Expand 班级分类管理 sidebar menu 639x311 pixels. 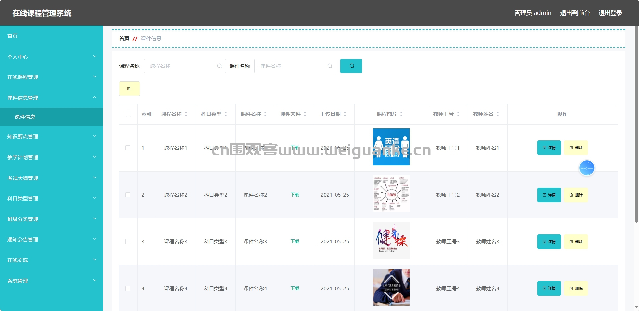point(51,219)
